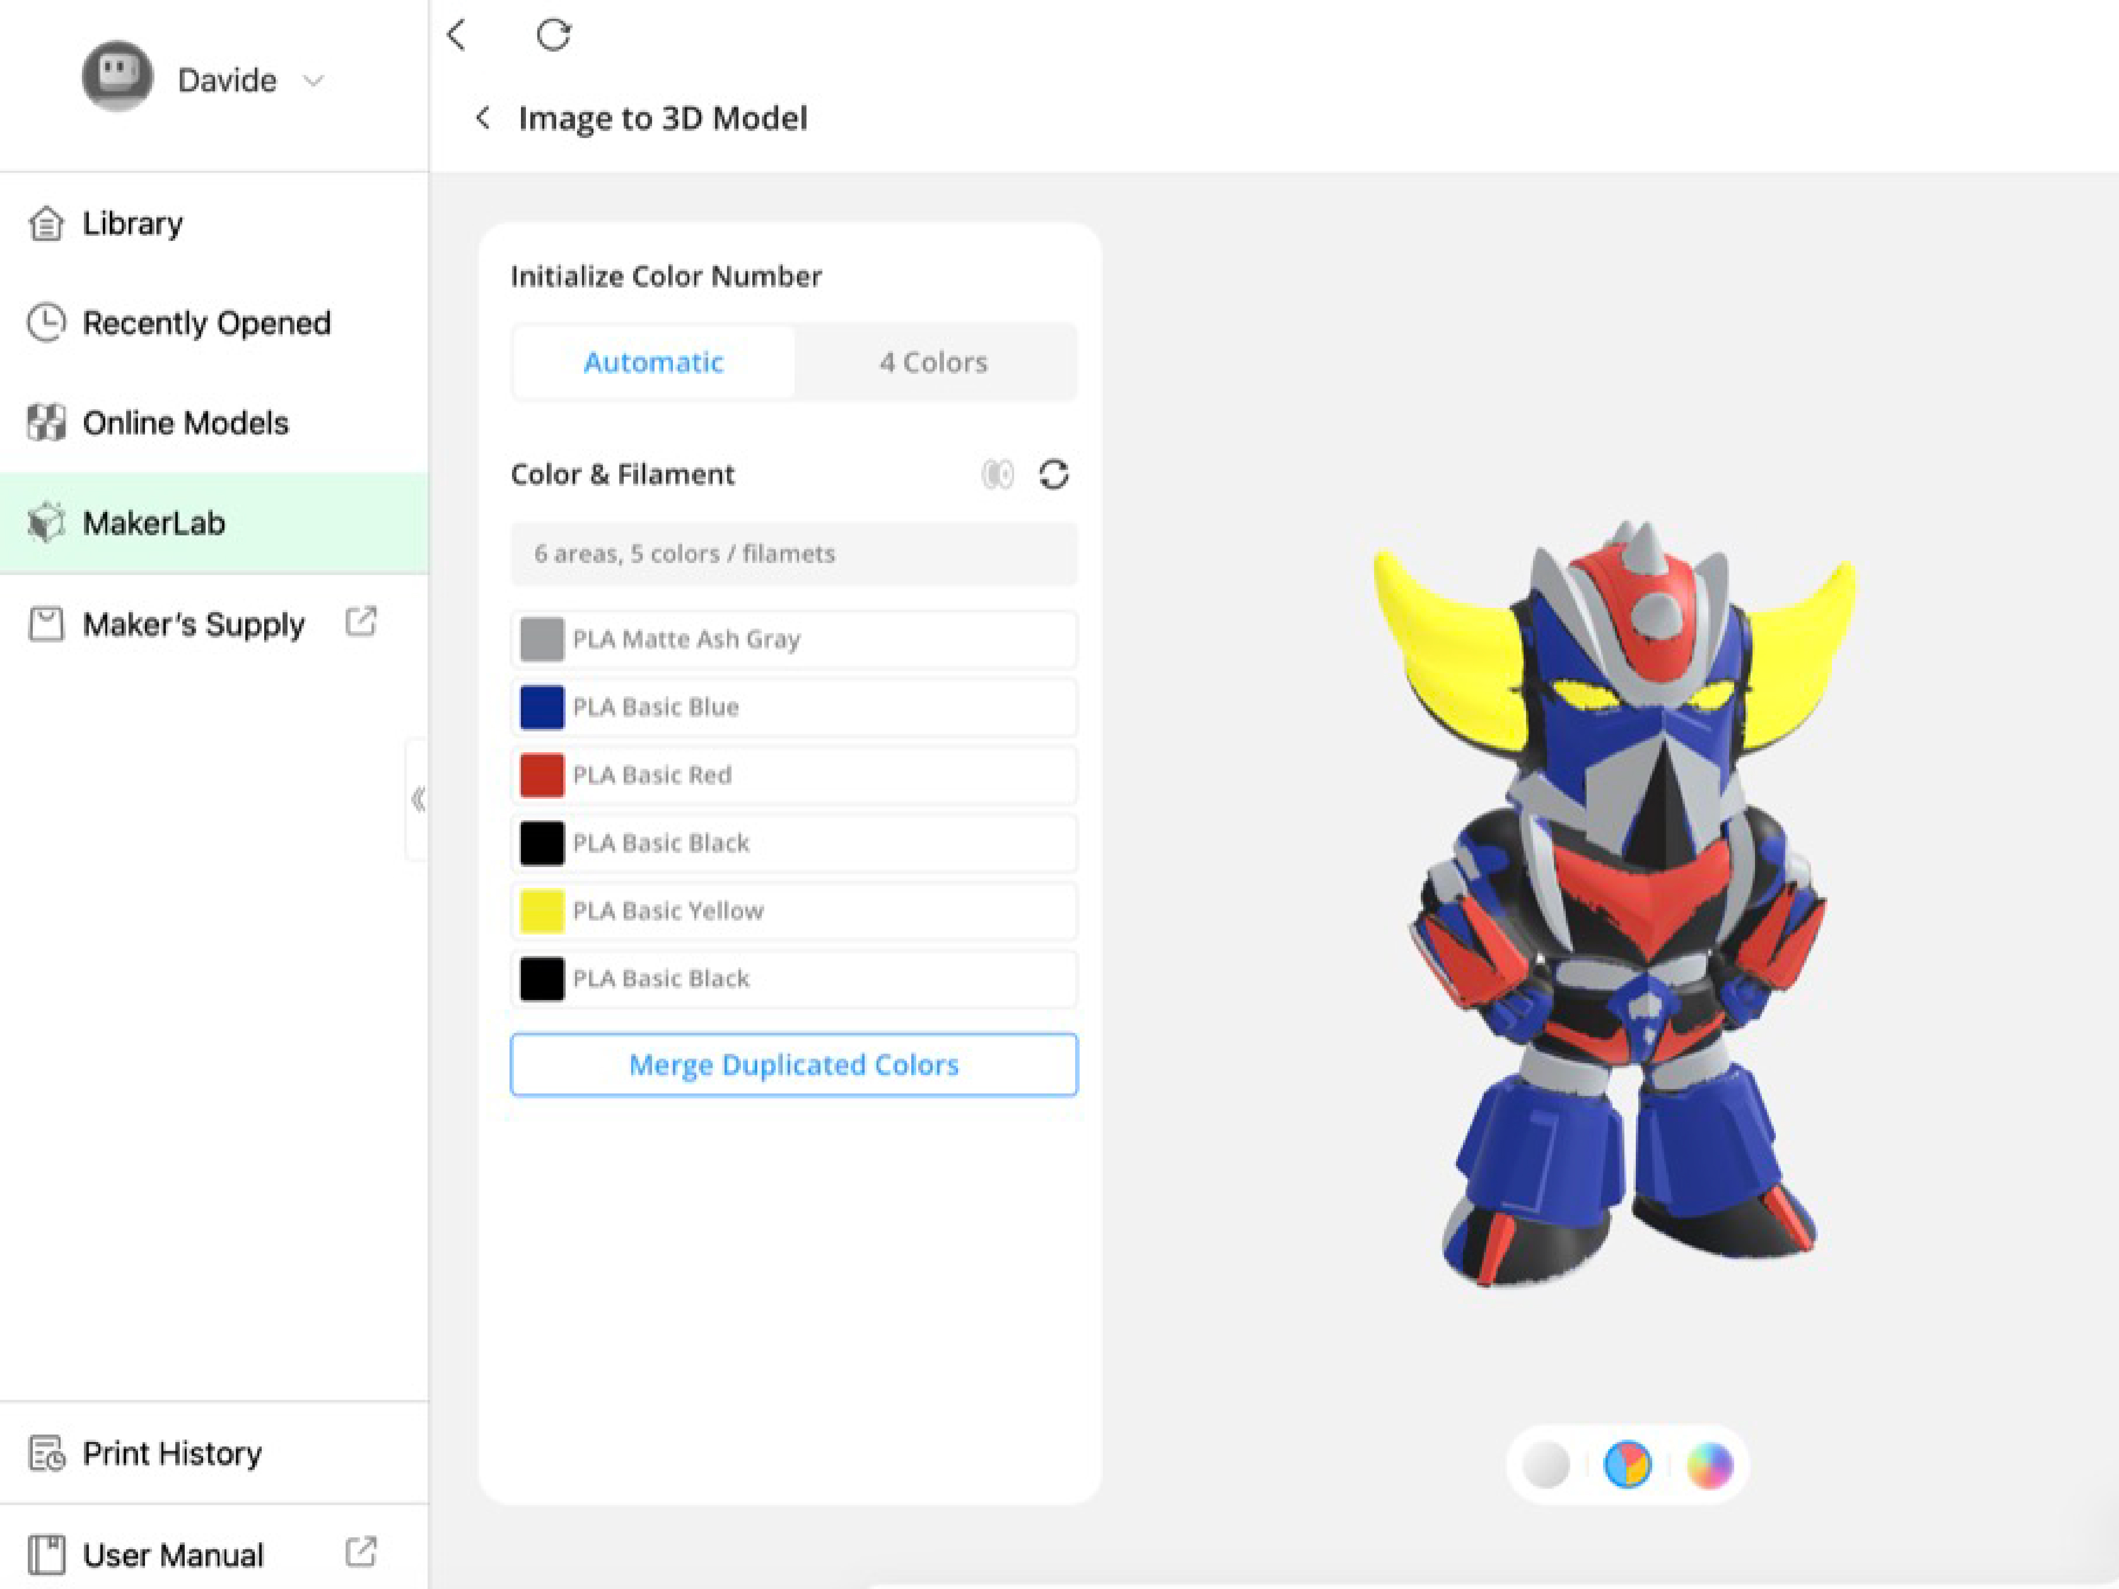Switch preview to plain gray view mode
Image resolution: width=2119 pixels, height=1589 pixels.
pyautogui.click(x=1545, y=1464)
